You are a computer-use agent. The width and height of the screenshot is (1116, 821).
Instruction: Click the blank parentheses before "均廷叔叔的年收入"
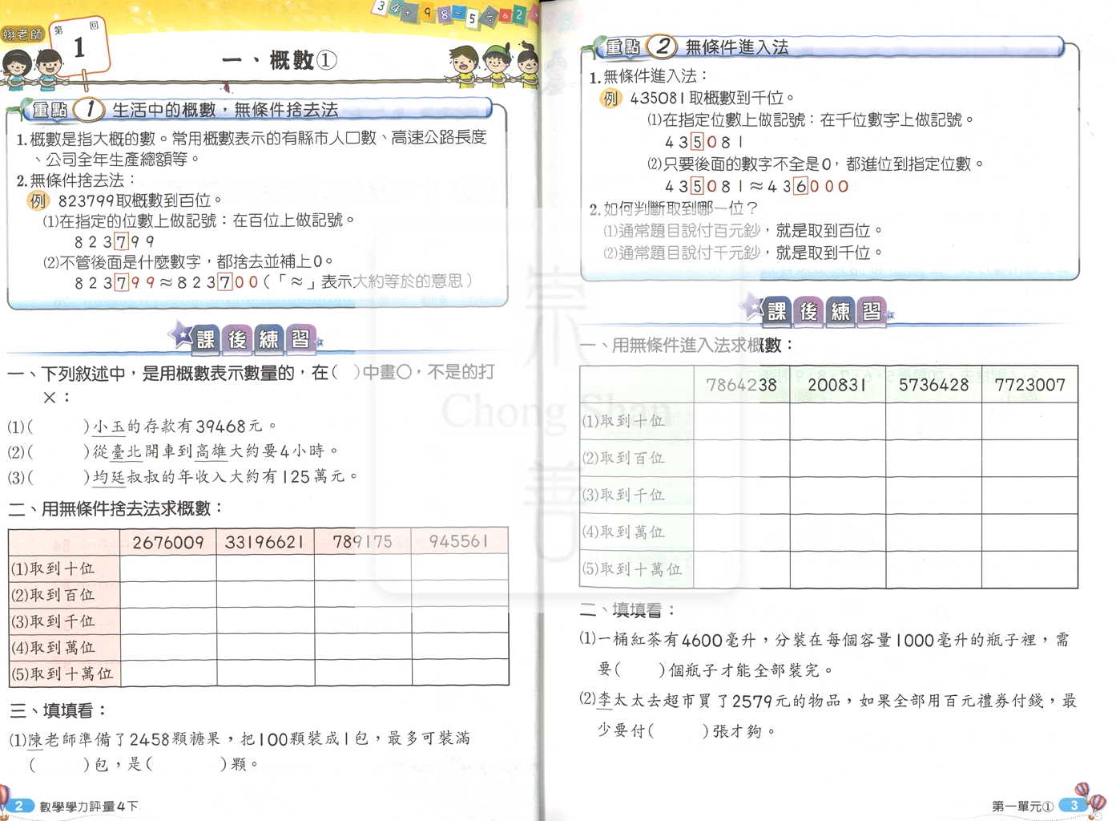point(59,477)
